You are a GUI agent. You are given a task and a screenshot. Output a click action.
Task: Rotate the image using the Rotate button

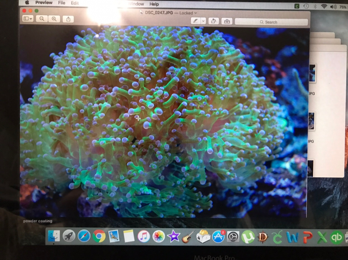[213, 21]
